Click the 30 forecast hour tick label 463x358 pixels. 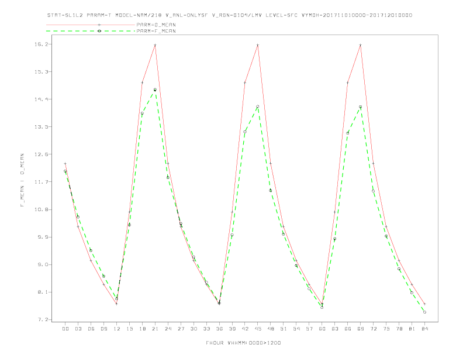[x=194, y=329]
